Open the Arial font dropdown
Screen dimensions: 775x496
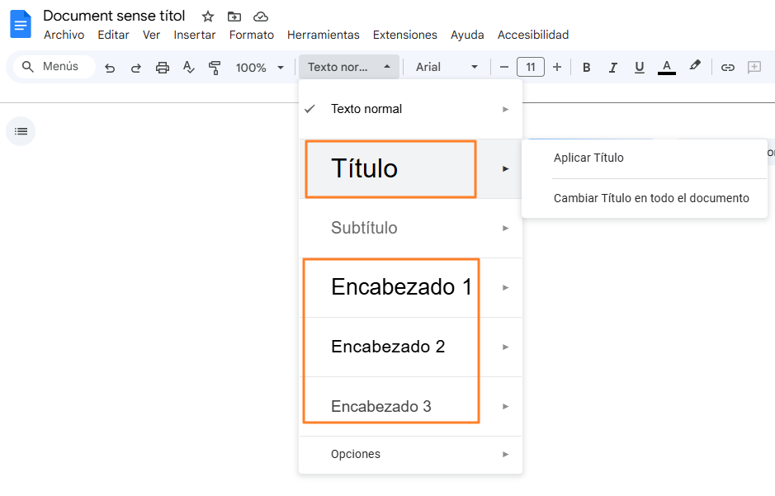446,67
